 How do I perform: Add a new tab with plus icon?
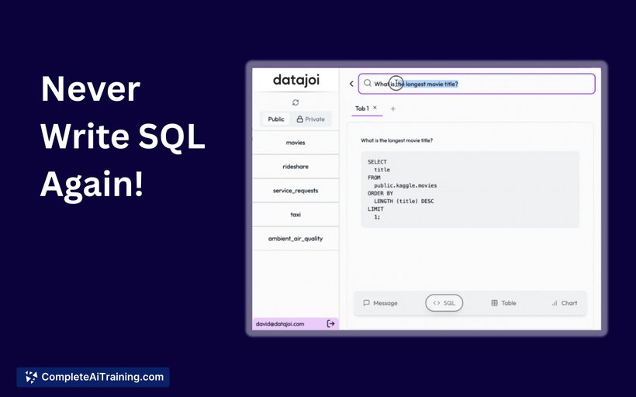392,109
